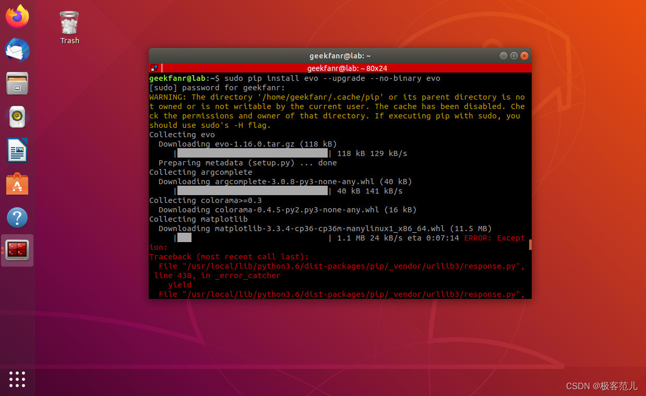Viewport: 646px width, 396px height.
Task: Close the geekfanr@lab terminal window
Action: click(524, 55)
